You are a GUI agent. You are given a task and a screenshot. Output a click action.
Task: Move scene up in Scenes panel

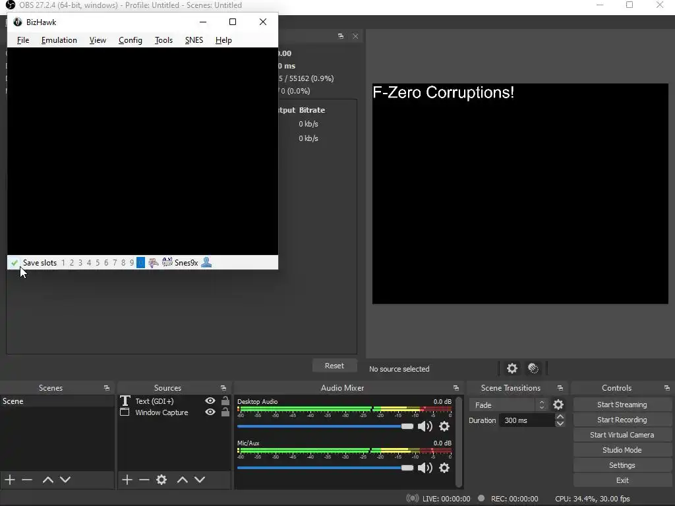coord(47,480)
